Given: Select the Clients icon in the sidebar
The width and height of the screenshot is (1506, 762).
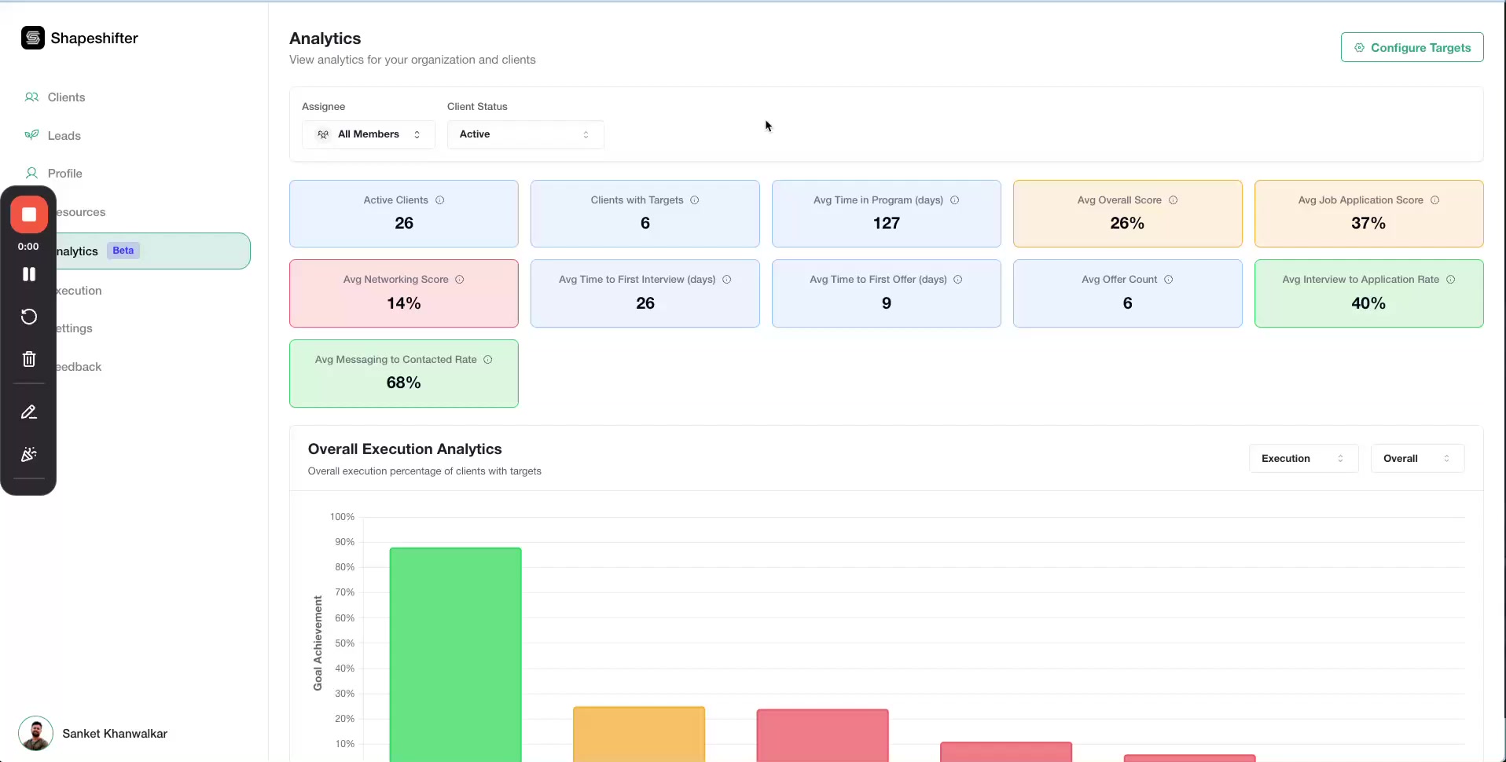Looking at the screenshot, I should [x=31, y=97].
